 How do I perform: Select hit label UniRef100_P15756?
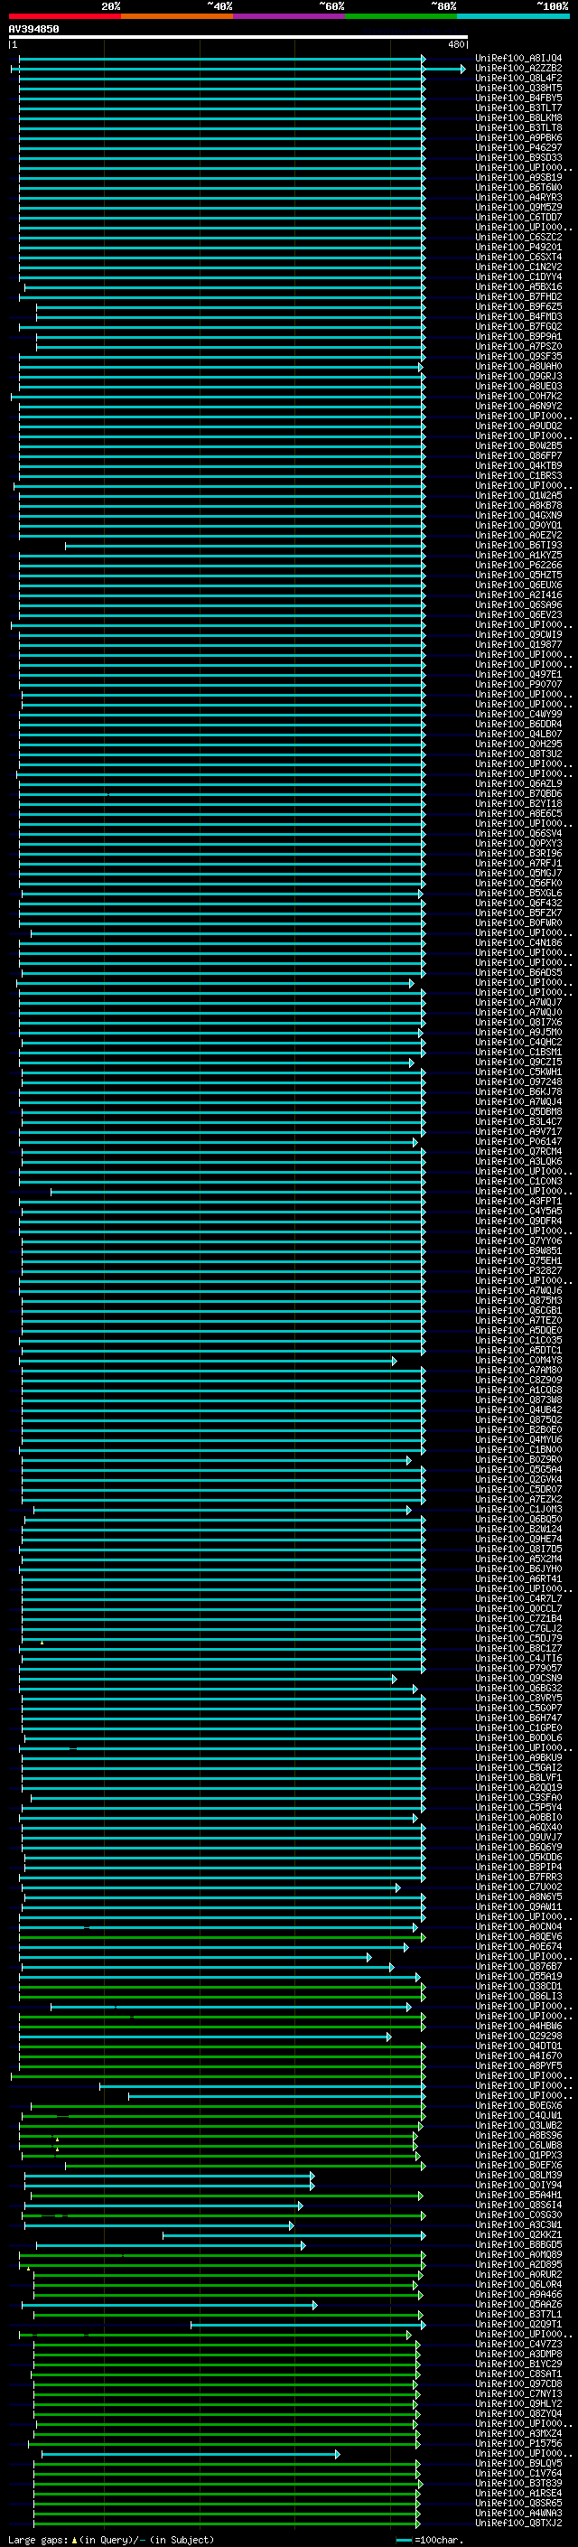point(518,2443)
